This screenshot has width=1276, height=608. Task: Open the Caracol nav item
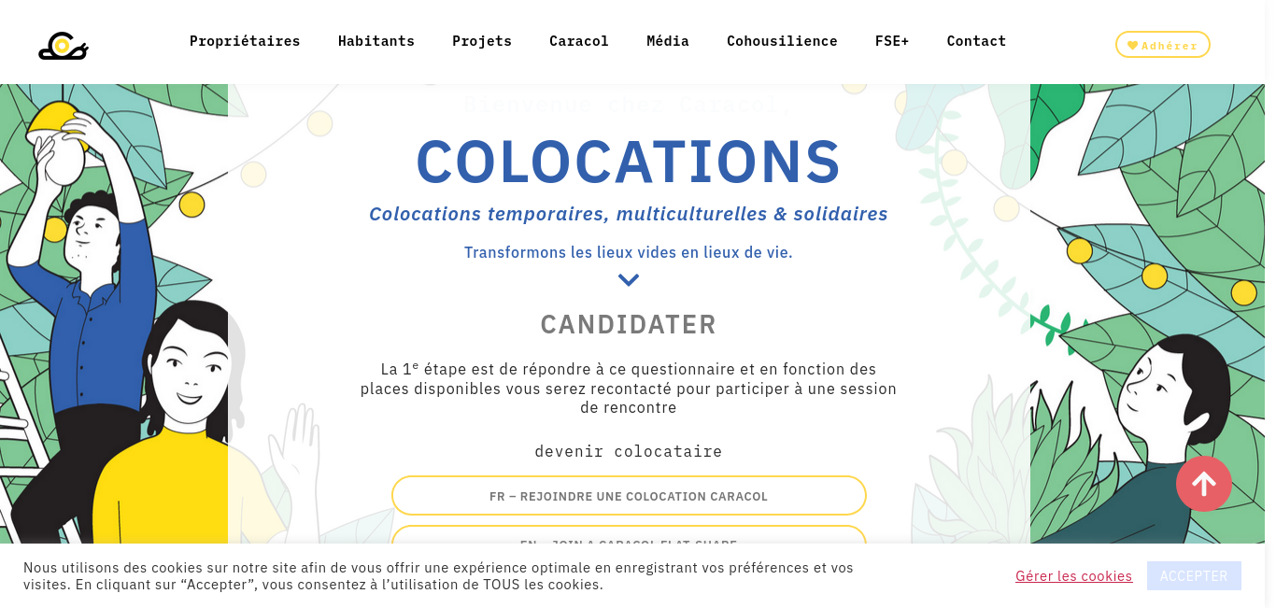[x=579, y=41]
